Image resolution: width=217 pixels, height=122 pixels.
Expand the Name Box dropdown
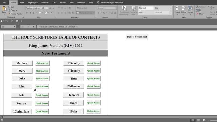coord(14,27)
